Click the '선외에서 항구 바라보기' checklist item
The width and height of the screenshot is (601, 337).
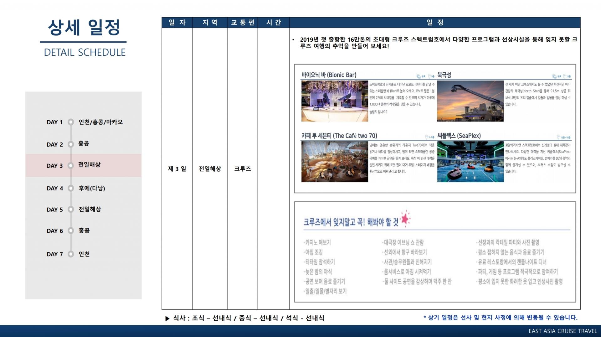(x=405, y=252)
